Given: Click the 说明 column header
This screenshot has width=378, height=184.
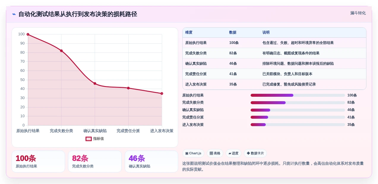Looking at the screenshot, I should click(x=266, y=33).
